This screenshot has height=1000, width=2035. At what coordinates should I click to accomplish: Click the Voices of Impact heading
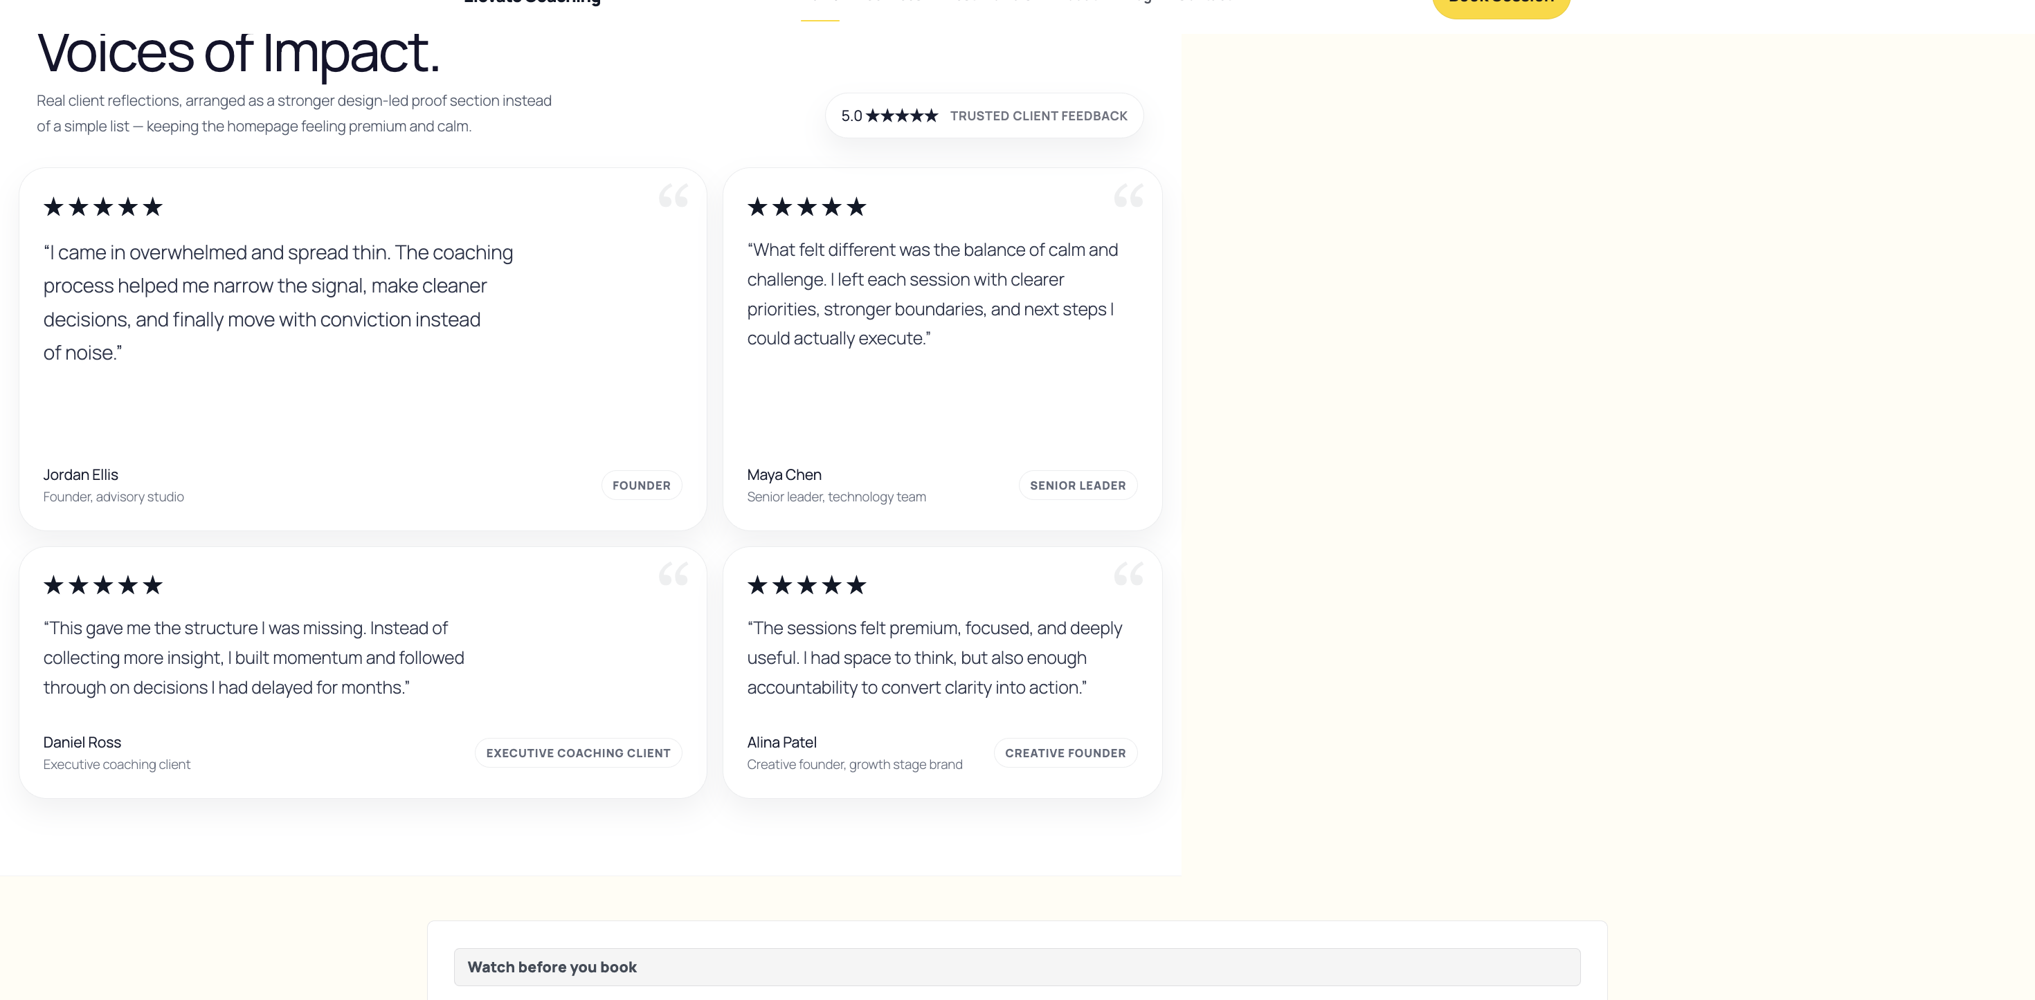tap(238, 53)
